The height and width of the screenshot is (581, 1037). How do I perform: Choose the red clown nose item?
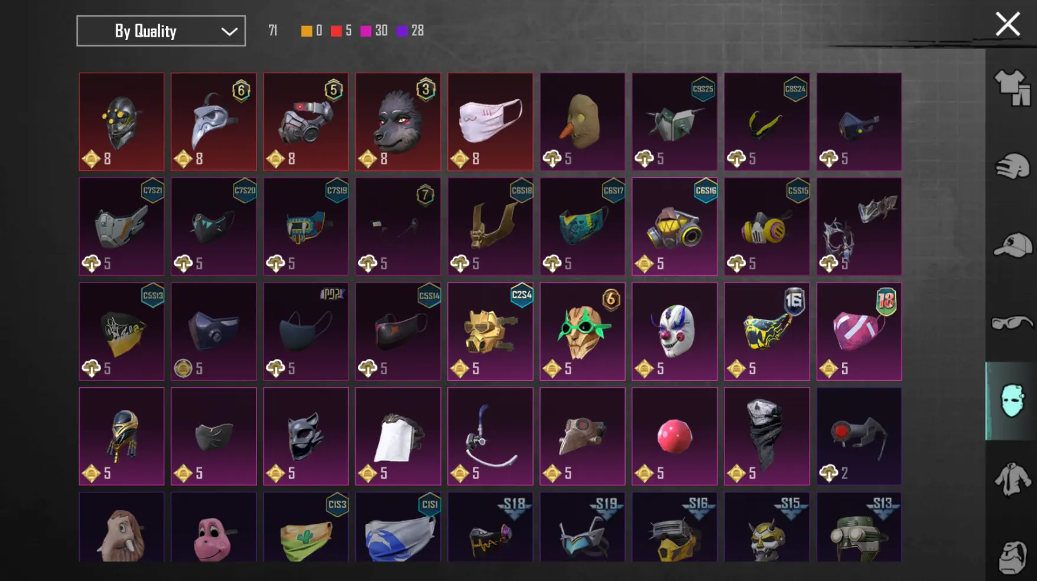[674, 436]
